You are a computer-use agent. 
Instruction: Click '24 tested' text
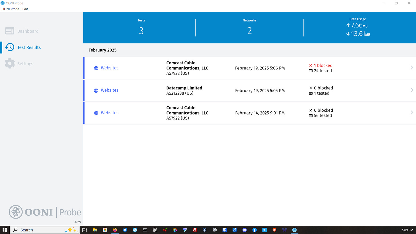[x=323, y=71]
